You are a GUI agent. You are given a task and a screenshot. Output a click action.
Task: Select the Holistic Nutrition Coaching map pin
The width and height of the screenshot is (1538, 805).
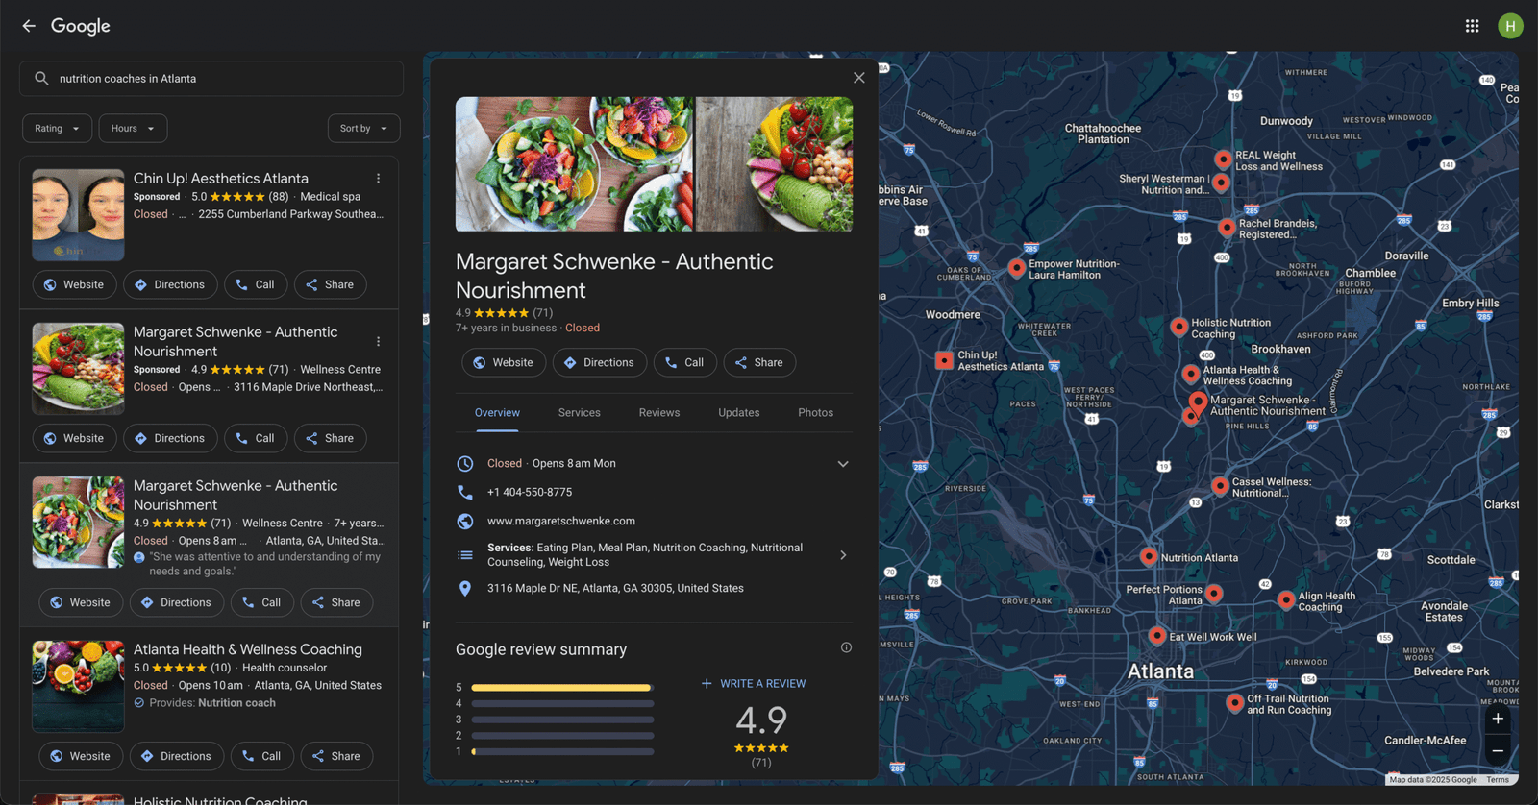pos(1179,327)
